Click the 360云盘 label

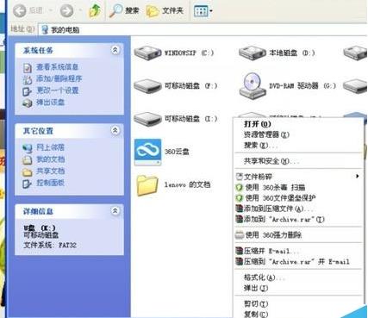(x=177, y=152)
